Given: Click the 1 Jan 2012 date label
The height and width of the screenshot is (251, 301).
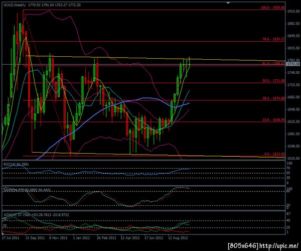Looking at the screenshot, I should [81, 238].
